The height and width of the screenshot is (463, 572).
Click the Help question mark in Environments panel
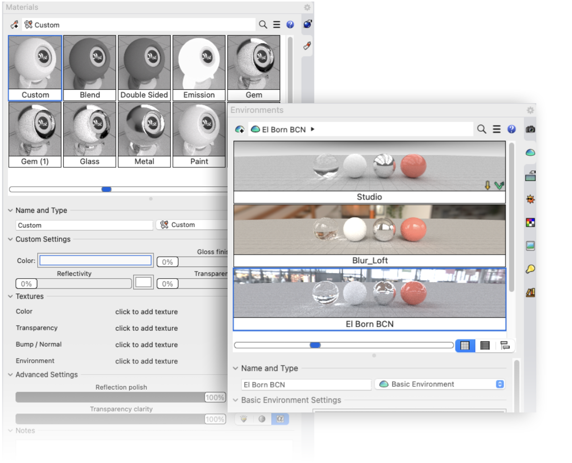click(512, 129)
